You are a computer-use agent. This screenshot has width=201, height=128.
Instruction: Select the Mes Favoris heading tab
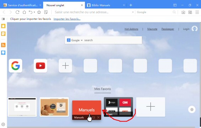click(x=102, y=89)
